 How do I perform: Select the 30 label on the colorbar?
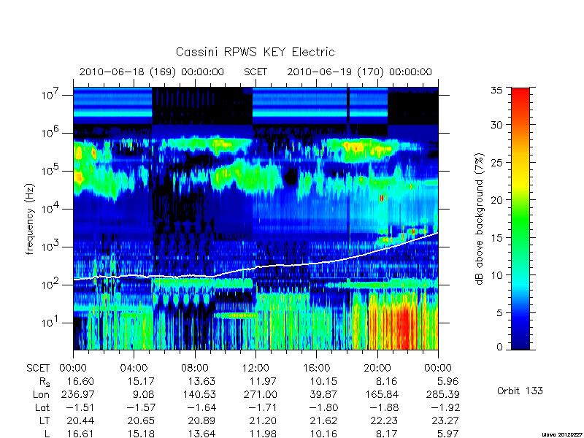(x=496, y=125)
